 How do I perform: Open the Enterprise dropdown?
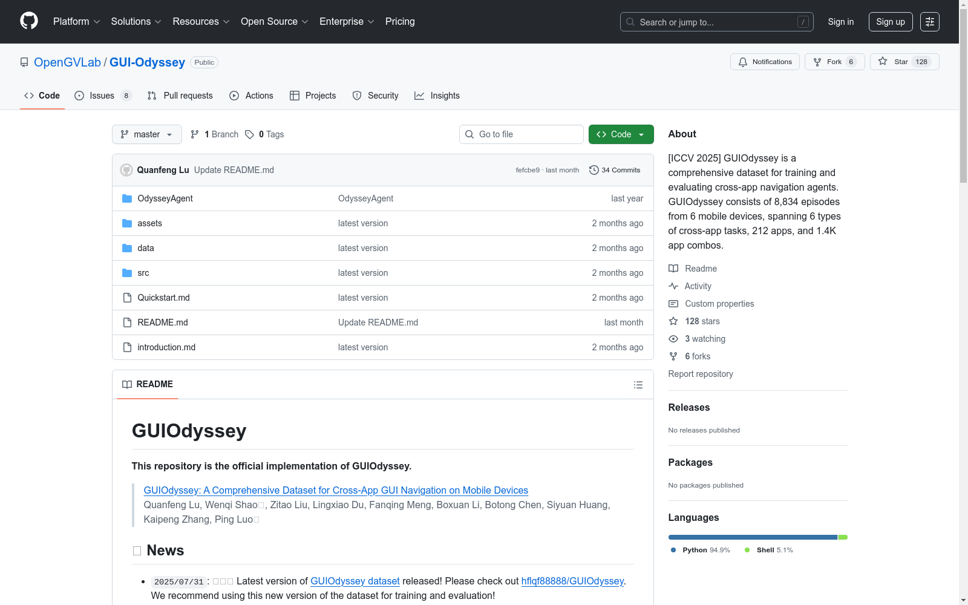(347, 22)
